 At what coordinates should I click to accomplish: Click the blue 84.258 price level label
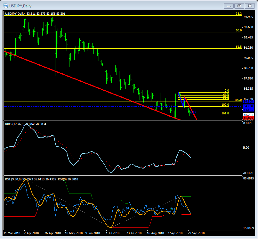pos(248,106)
